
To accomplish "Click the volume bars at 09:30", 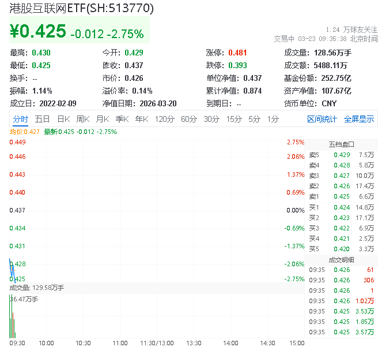I will 12,318.
